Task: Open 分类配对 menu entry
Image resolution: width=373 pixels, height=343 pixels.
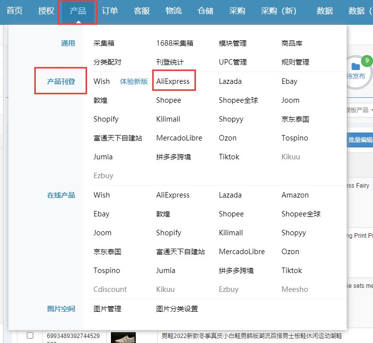Action: pyautogui.click(x=107, y=62)
